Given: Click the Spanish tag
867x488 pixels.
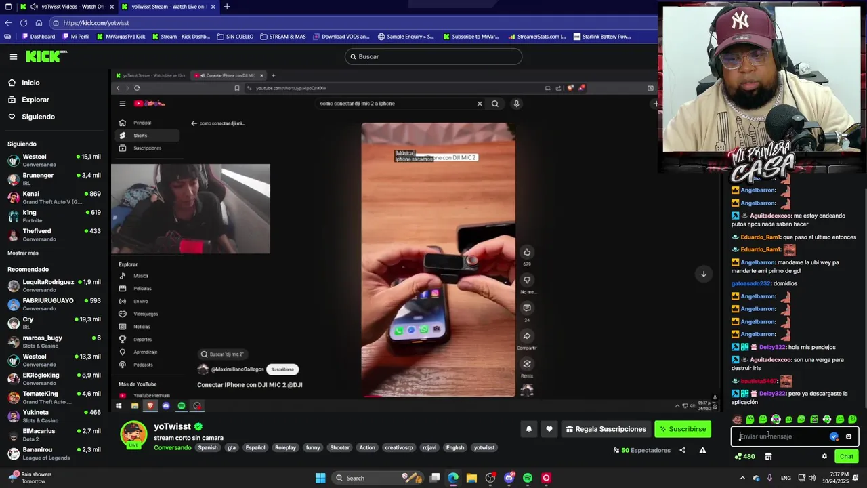Looking at the screenshot, I should [208, 447].
